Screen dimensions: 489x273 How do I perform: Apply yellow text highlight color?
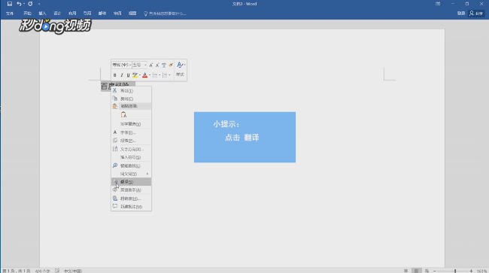pyautogui.click(x=135, y=75)
